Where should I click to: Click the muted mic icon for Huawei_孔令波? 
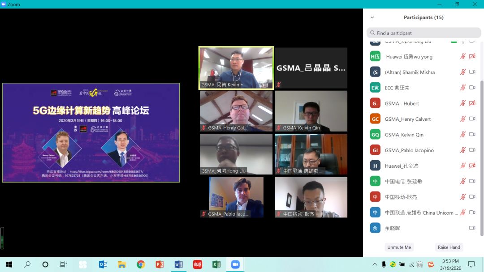(462, 166)
